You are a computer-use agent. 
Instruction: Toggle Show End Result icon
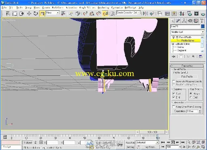click(181, 57)
